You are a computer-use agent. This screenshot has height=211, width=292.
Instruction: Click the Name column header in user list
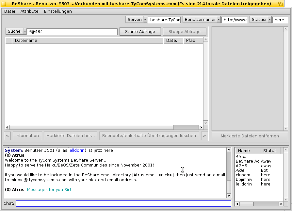click(248, 151)
